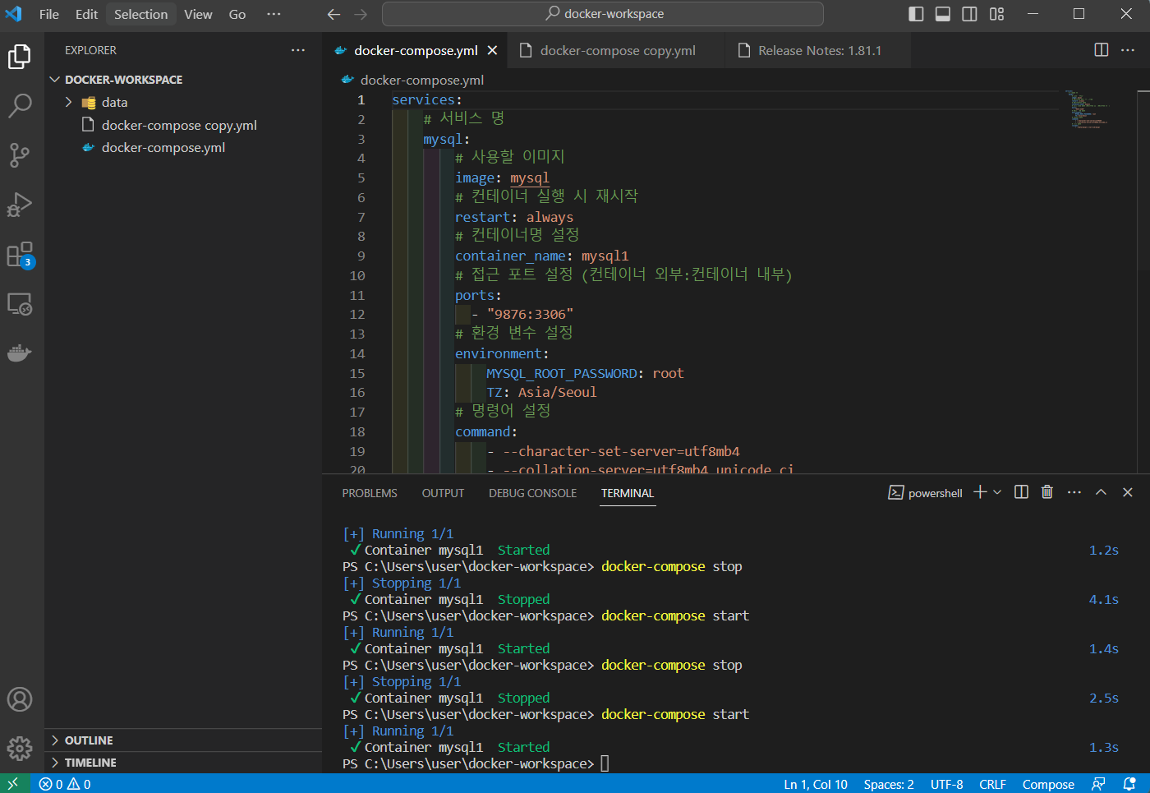
Task: Switch to the DEBUG CONSOLE tab
Action: tap(532, 493)
